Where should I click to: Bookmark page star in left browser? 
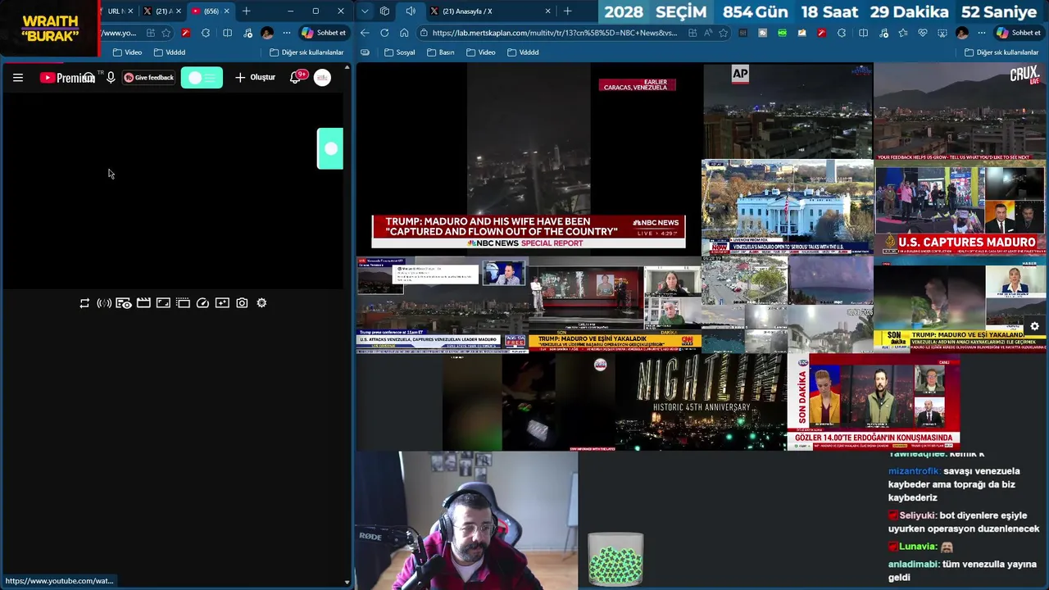tap(166, 33)
